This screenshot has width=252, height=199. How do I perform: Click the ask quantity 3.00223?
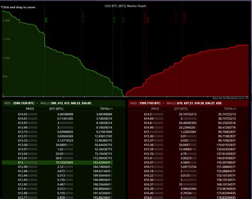click(188, 158)
